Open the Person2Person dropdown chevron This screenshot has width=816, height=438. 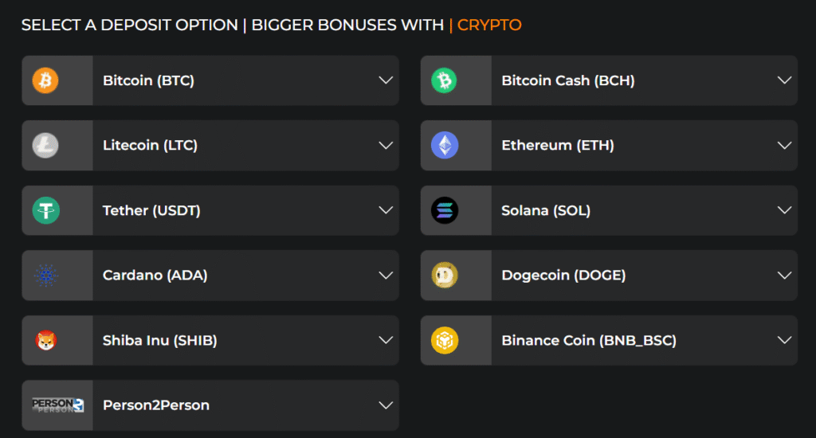tap(386, 405)
